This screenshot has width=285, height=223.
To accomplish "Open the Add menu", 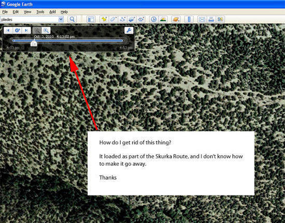I will [x=52, y=12].
